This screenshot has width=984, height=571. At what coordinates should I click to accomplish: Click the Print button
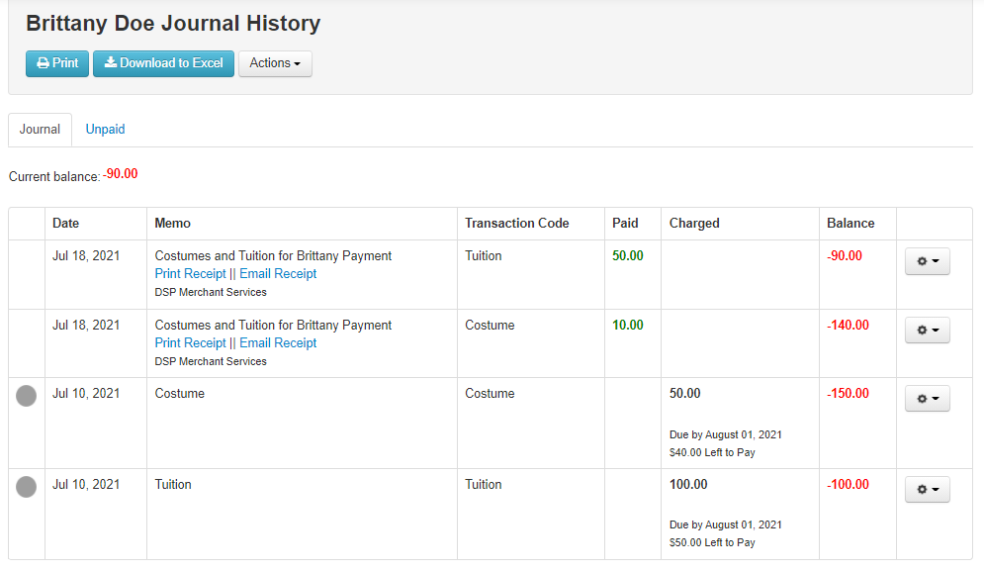57,63
